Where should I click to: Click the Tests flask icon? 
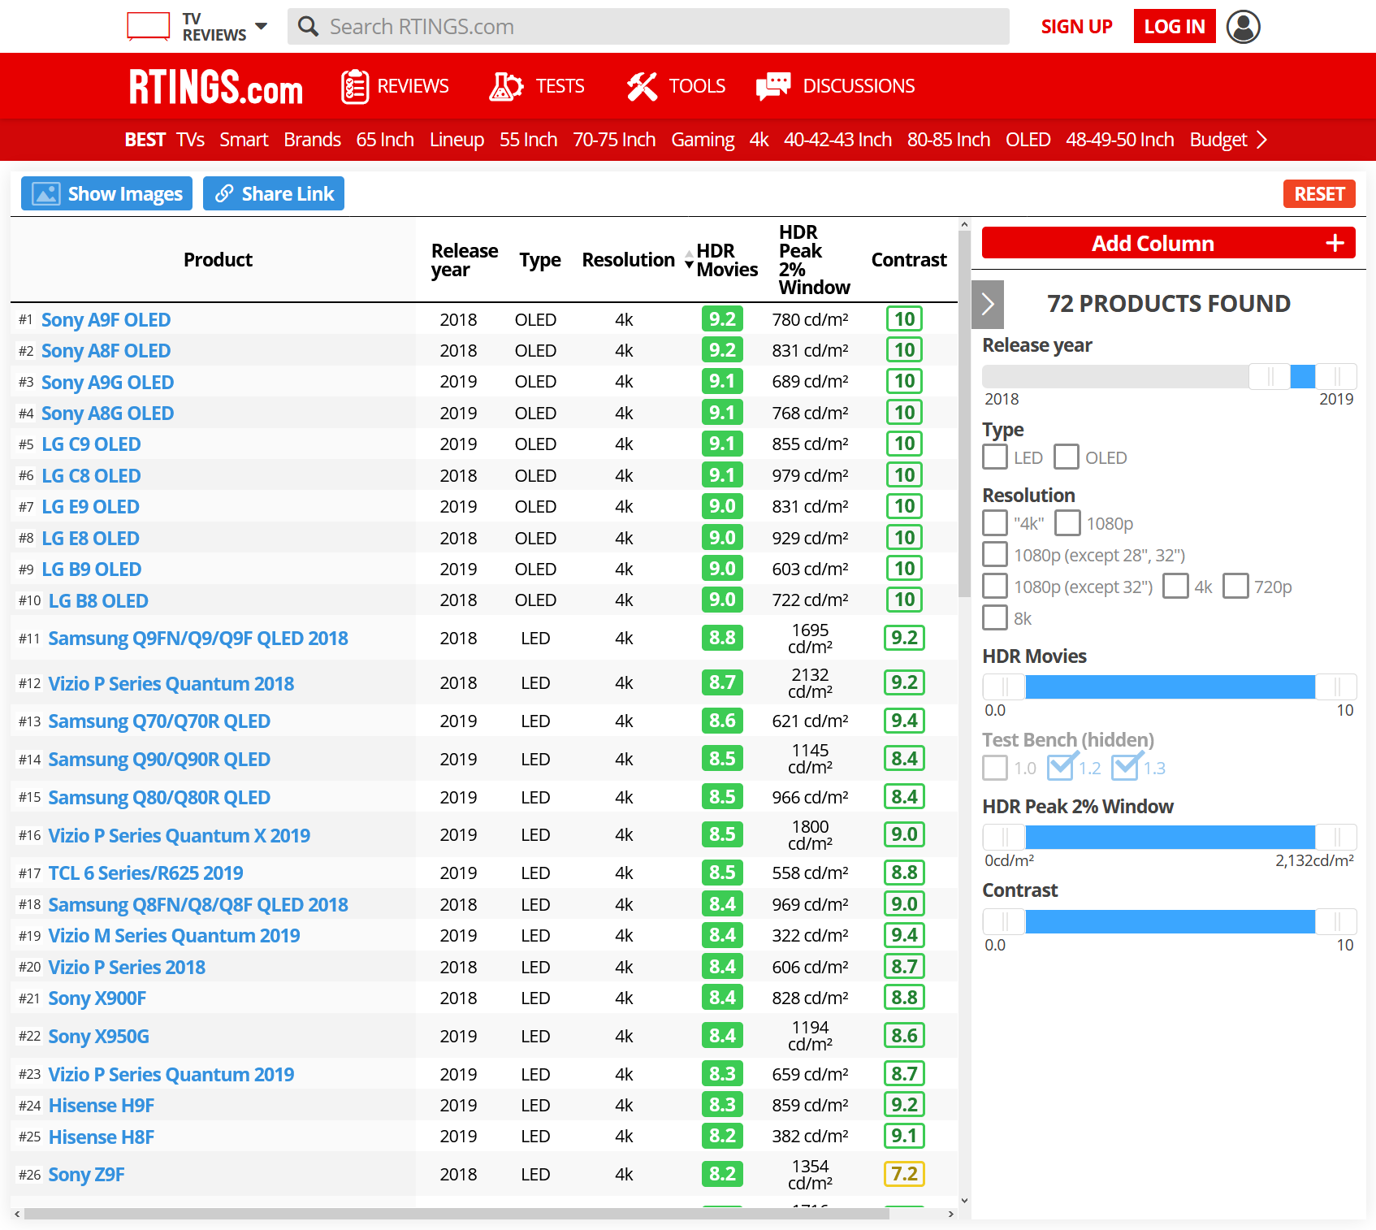[x=506, y=86]
